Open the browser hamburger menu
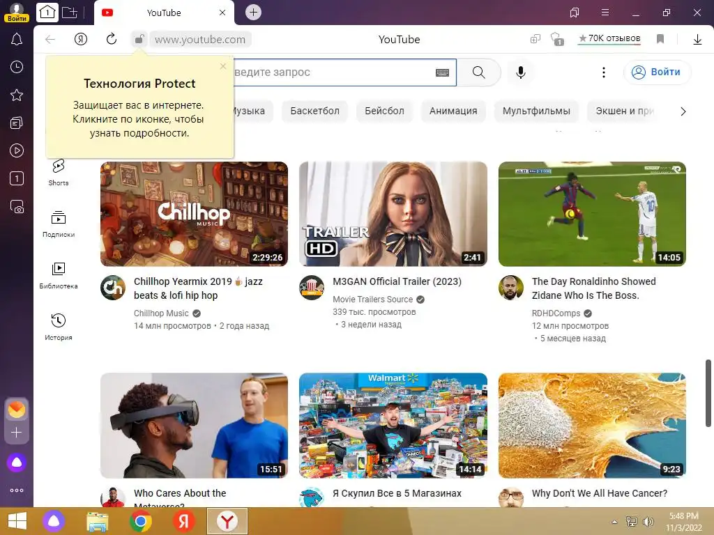This screenshot has height=535, width=714. pyautogui.click(x=605, y=13)
